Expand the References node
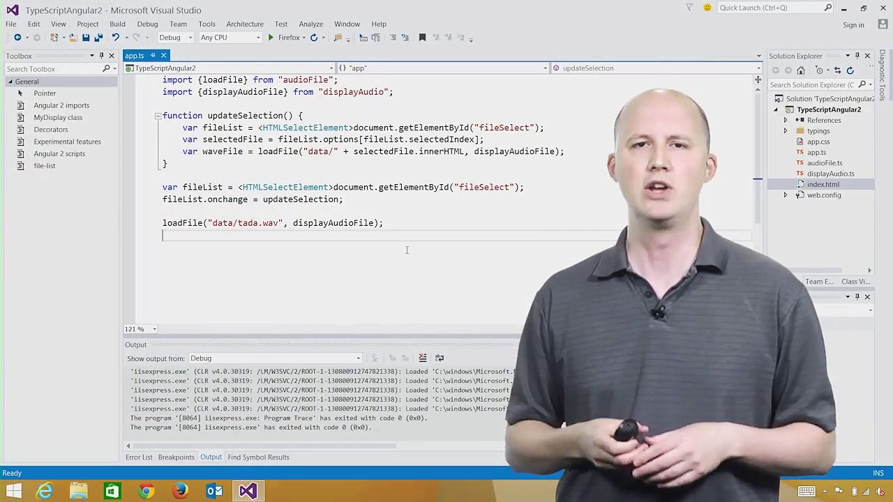 coord(786,121)
